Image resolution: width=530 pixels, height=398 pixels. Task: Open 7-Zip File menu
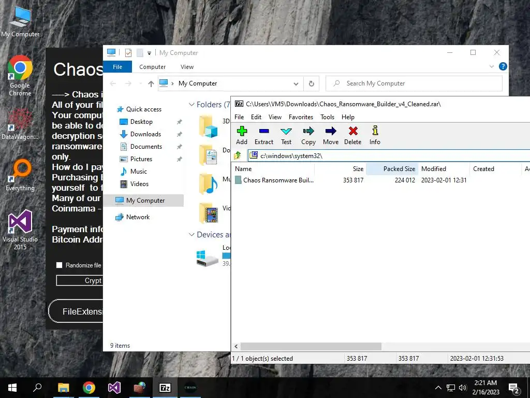(239, 117)
